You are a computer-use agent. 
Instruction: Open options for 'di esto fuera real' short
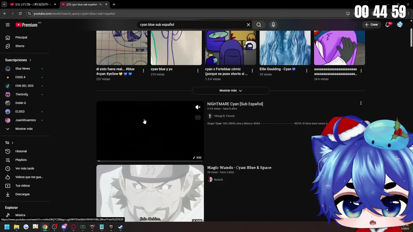[x=144, y=71]
